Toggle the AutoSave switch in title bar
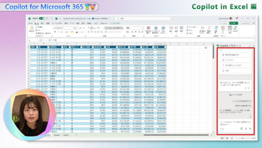This screenshot has width=262, height=148. (42, 18)
